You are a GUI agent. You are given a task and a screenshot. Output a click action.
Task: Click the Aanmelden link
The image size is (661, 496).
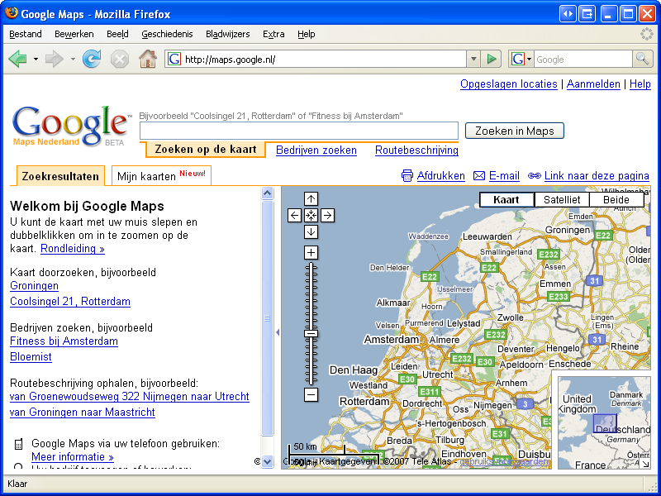[593, 84]
